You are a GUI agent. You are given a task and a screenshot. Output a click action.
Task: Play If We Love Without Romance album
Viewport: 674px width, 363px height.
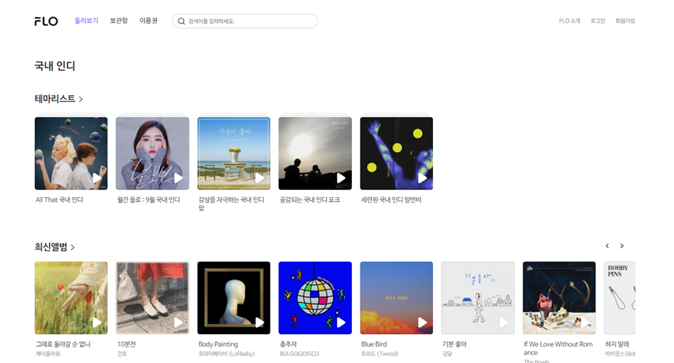[x=584, y=322]
